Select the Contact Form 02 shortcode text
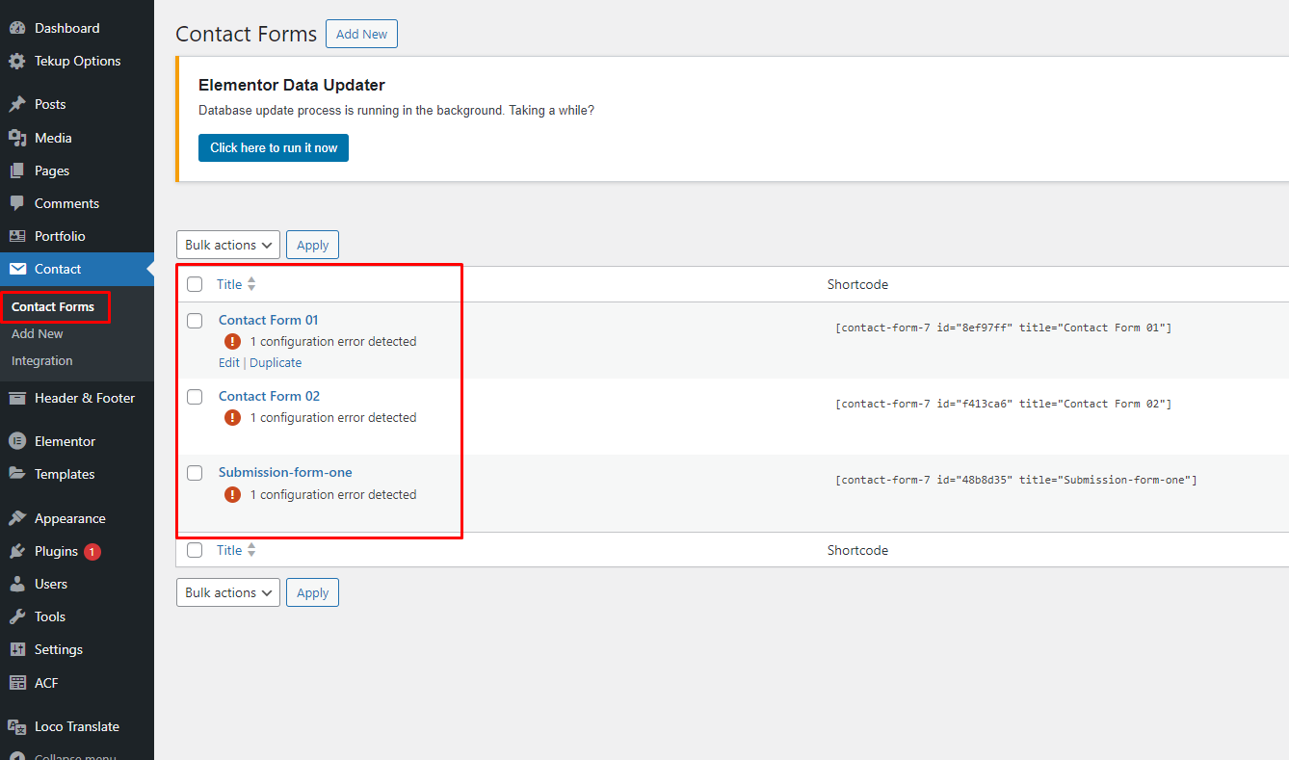The height and width of the screenshot is (760, 1289). click(1003, 404)
